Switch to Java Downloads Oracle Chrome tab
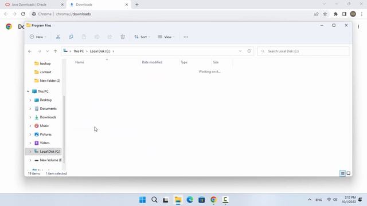Image resolution: width=367 pixels, height=206 pixels. 33,5
